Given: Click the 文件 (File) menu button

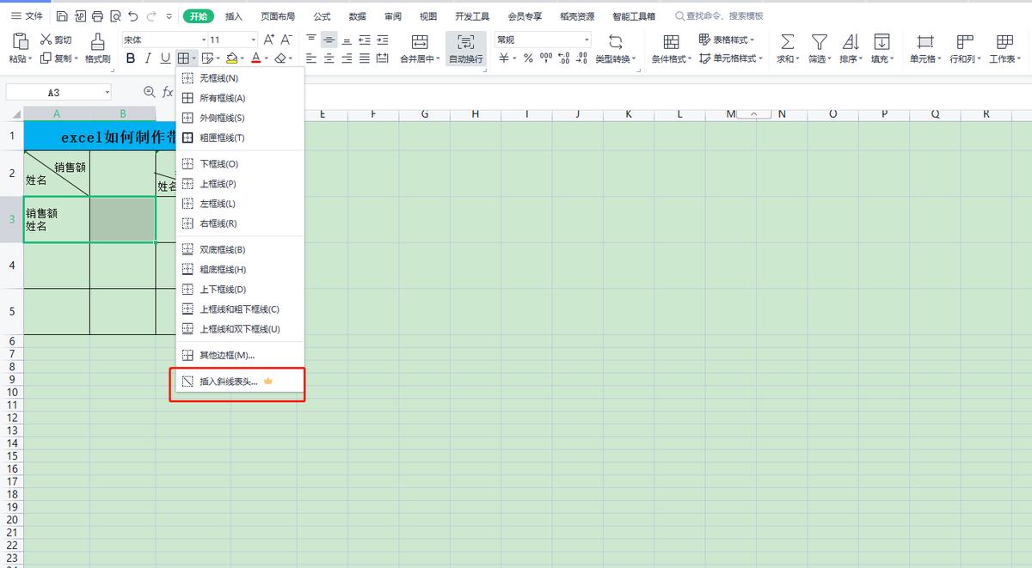Looking at the screenshot, I should tap(27, 16).
